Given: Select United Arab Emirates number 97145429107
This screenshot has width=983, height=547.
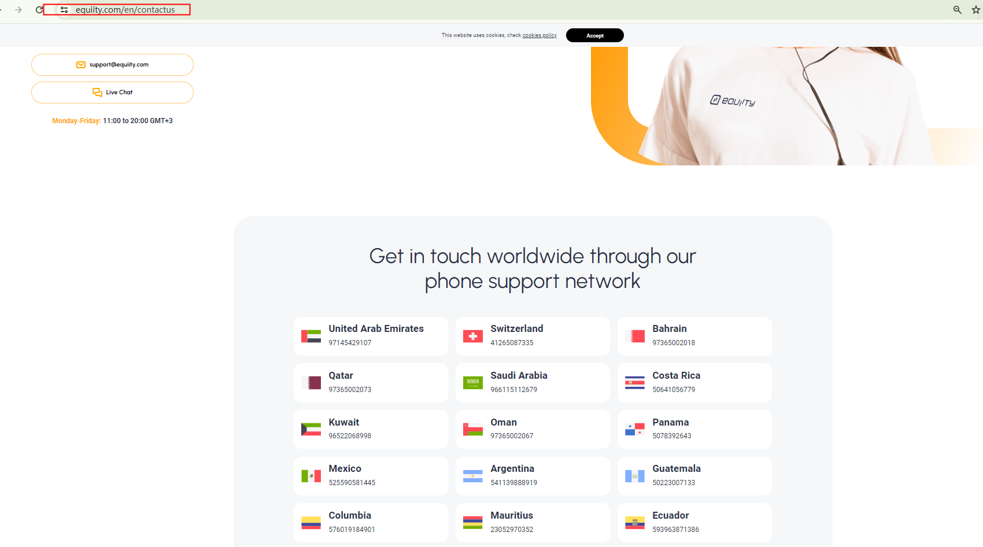Looking at the screenshot, I should point(350,343).
